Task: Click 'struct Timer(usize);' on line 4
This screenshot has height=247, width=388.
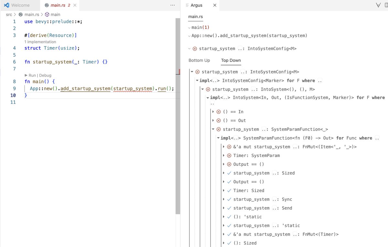Action: coord(52,48)
